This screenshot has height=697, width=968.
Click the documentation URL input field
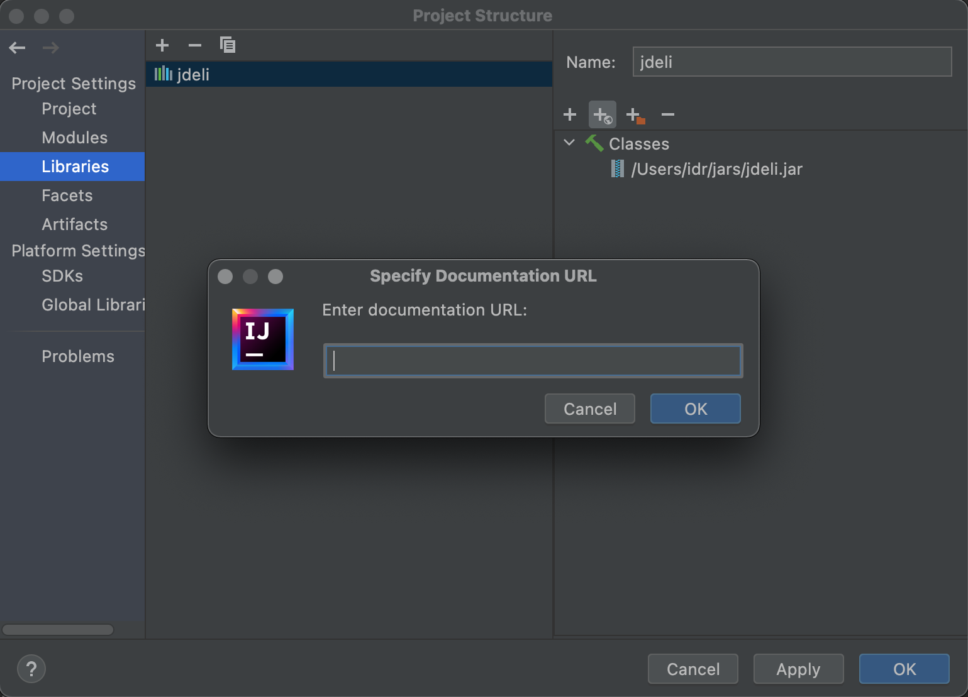[532, 360]
